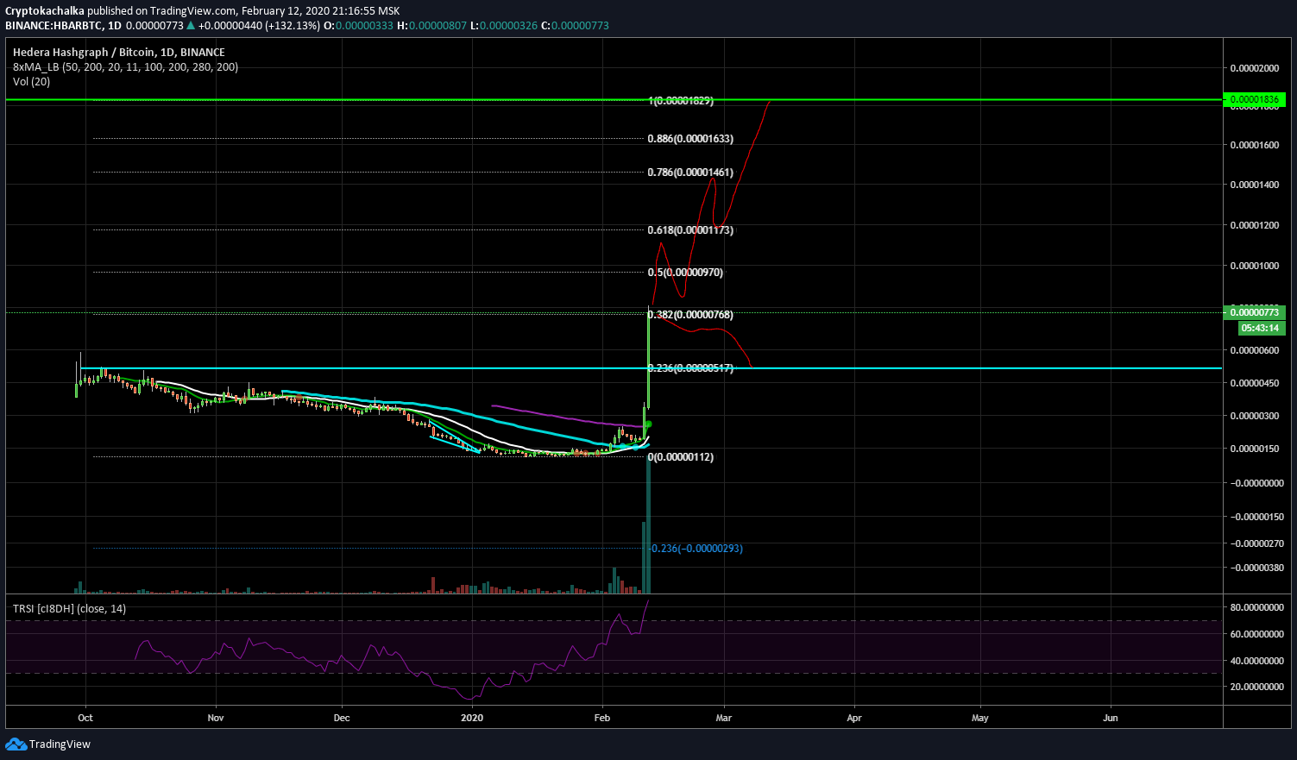Click the green up-triangle change indicator

(x=192, y=26)
